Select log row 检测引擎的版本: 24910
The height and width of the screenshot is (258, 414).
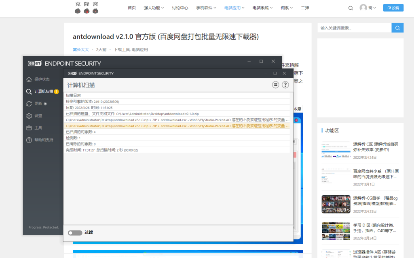click(x=177, y=102)
